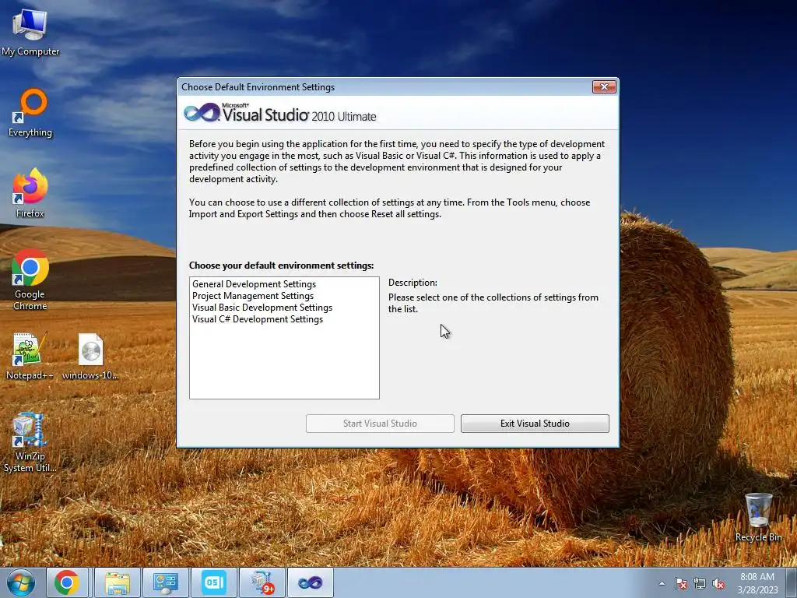Click the Exit Visual Studio button
The width and height of the screenshot is (797, 598).
tap(535, 424)
